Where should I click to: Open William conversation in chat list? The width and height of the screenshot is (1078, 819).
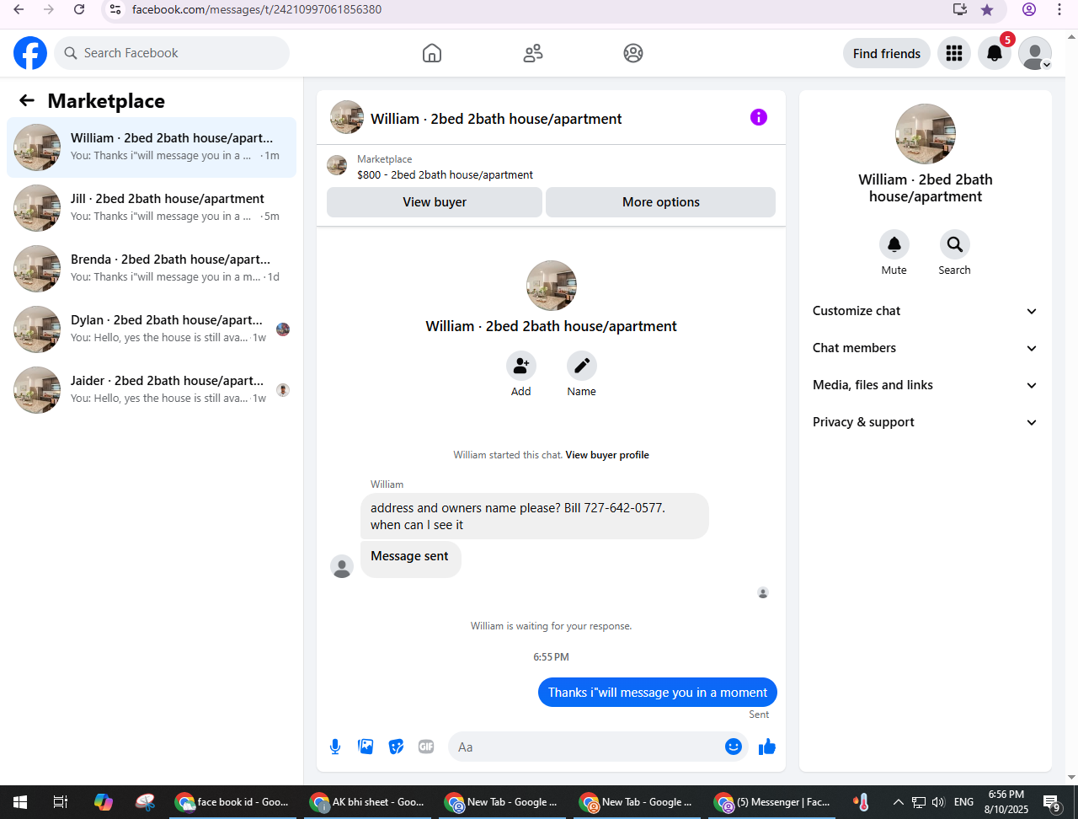152,147
